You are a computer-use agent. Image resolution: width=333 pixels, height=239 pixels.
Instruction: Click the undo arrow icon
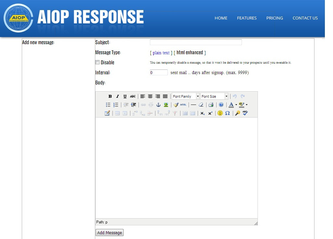[235, 96]
